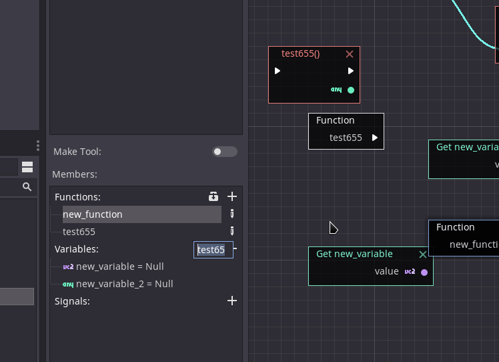
Task: Select the Function new_function node header
Action: point(456,227)
